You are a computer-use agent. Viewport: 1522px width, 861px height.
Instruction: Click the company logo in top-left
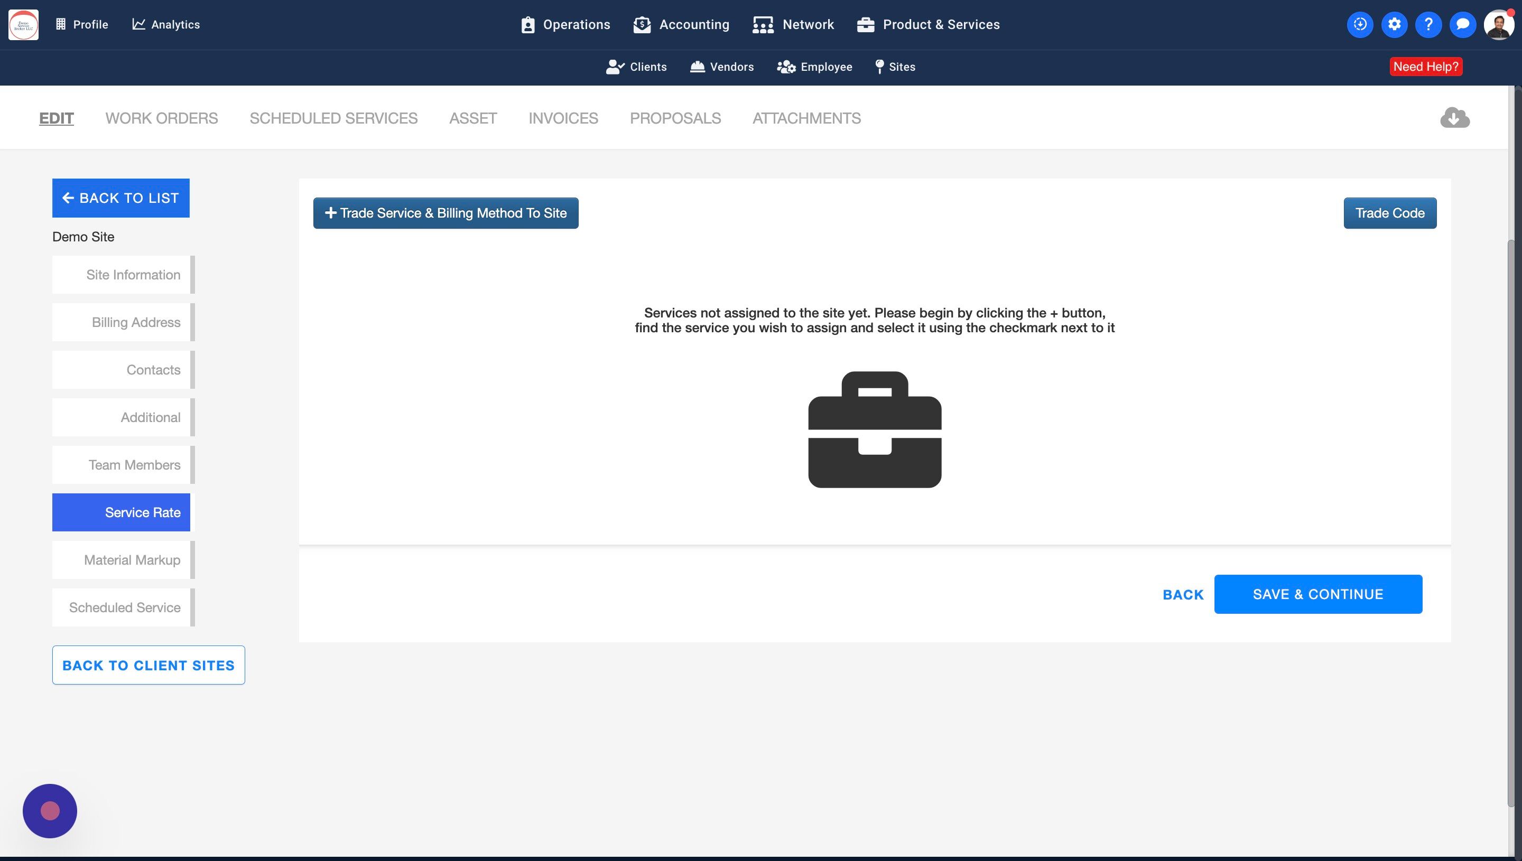[24, 24]
